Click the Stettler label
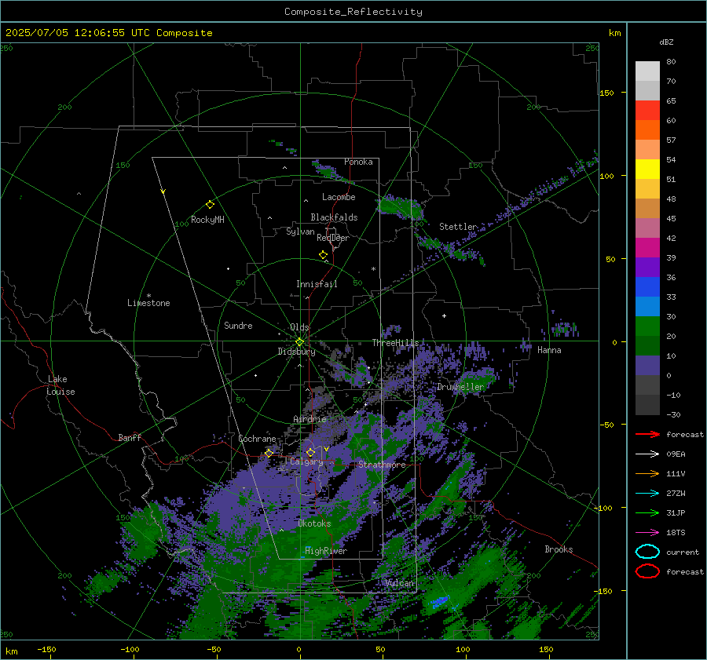 click(458, 227)
